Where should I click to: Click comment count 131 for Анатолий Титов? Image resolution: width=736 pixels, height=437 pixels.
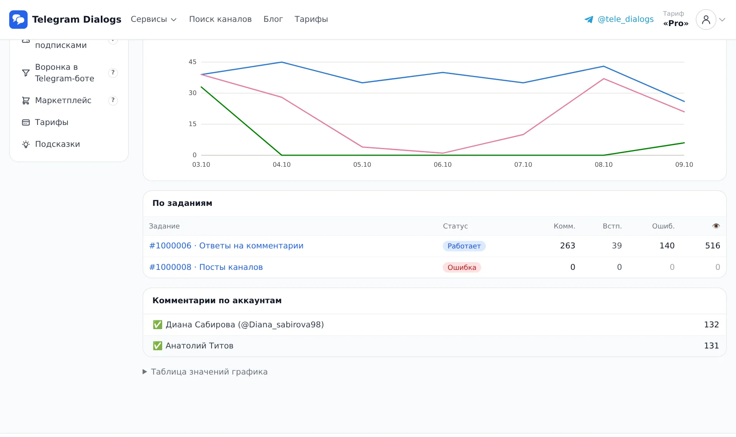coord(711,346)
